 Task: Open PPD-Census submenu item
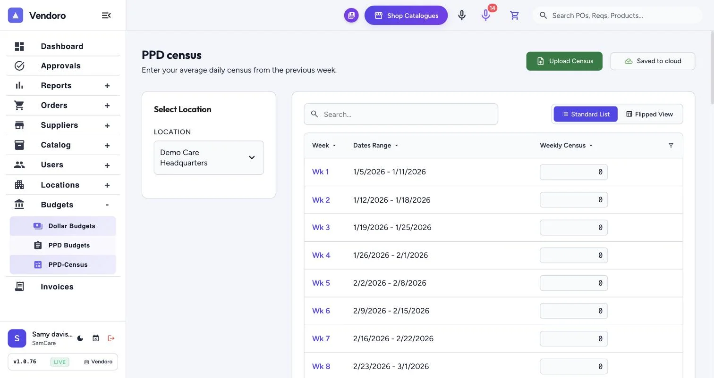[x=63, y=265]
